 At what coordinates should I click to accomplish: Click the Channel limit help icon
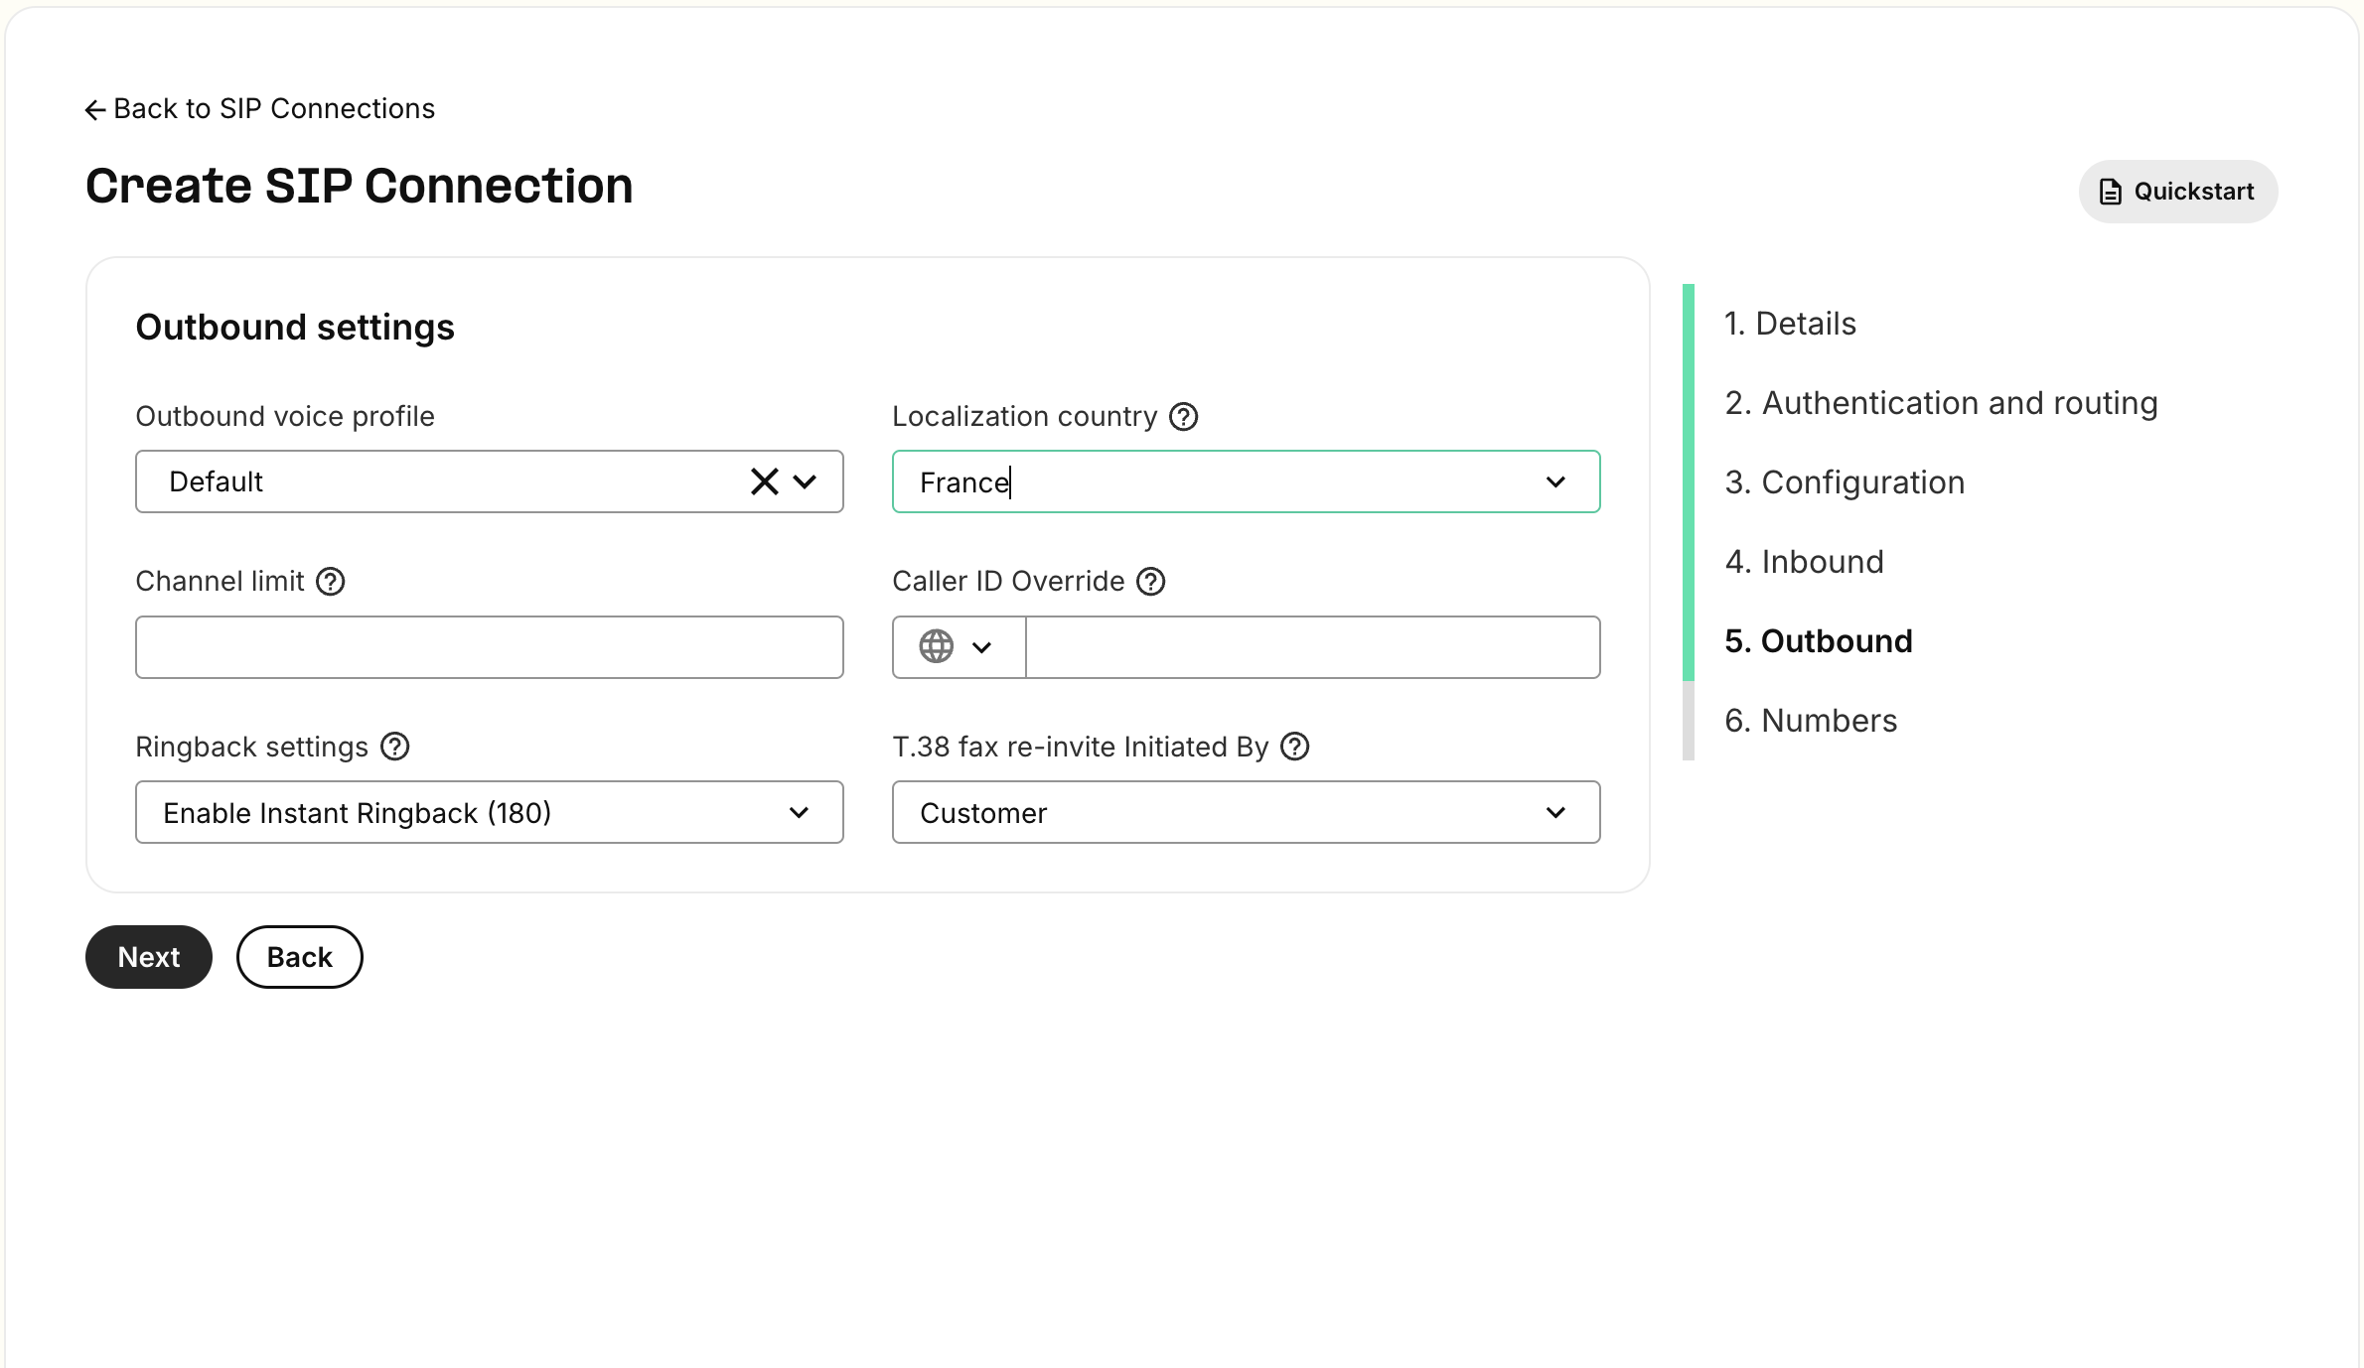click(330, 581)
